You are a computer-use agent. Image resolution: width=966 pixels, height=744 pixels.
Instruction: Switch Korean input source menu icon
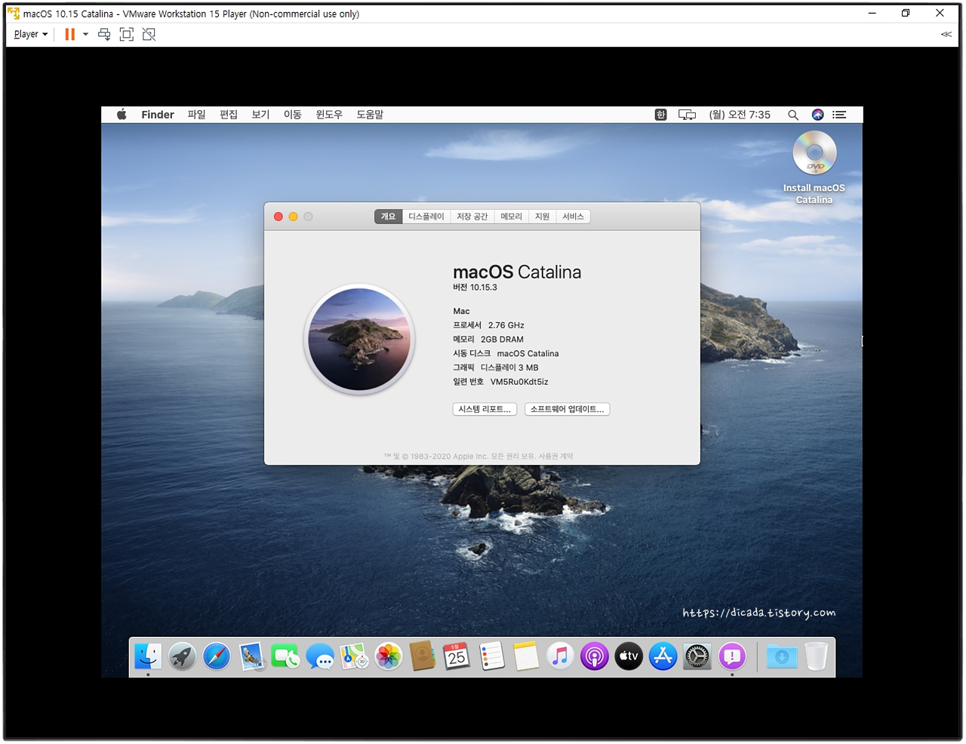pyautogui.click(x=661, y=115)
